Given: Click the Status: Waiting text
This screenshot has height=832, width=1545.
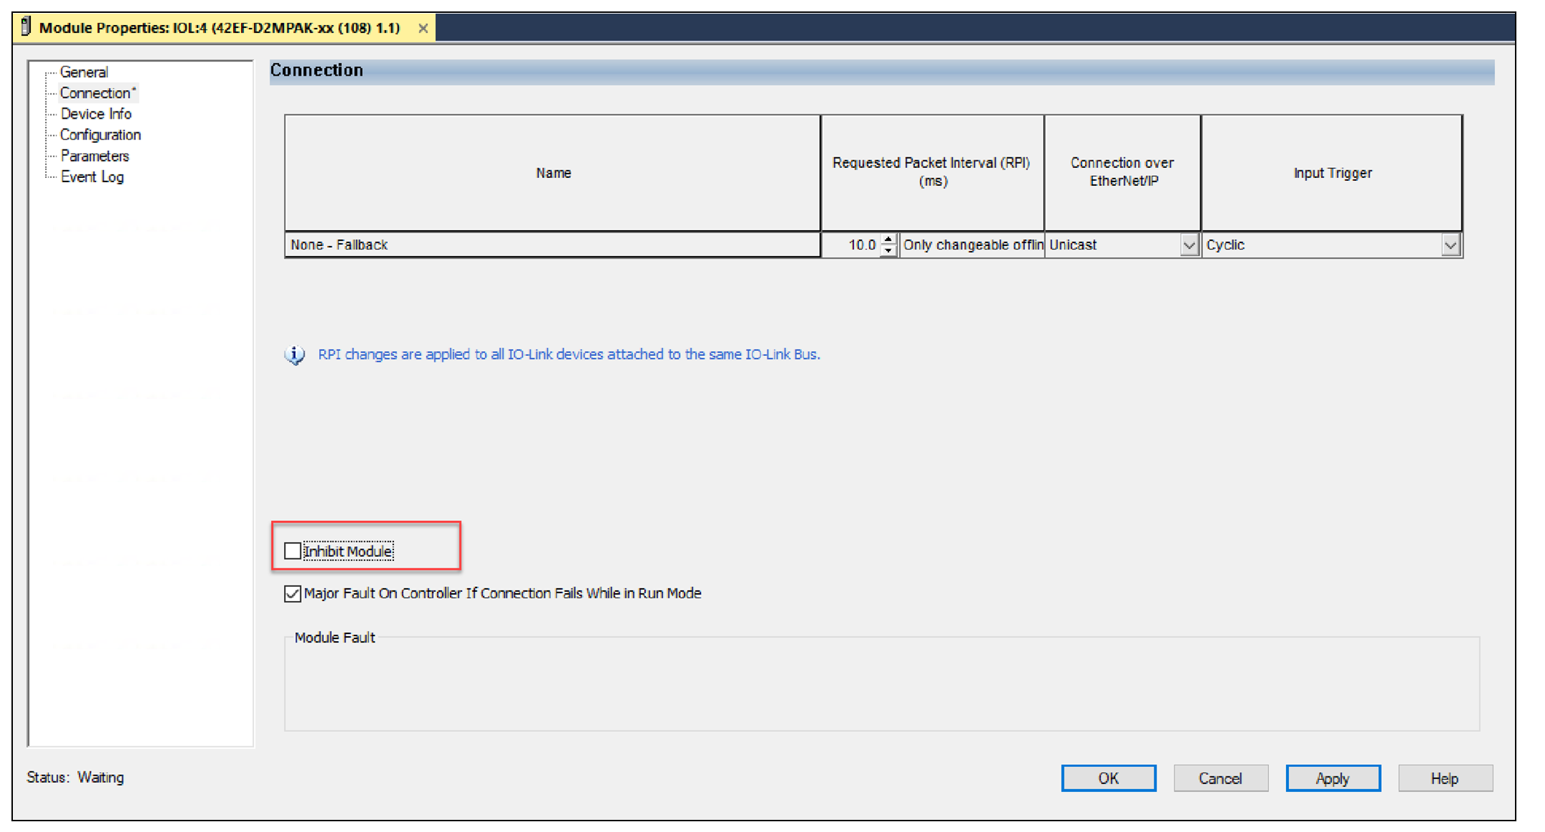Looking at the screenshot, I should click(75, 777).
